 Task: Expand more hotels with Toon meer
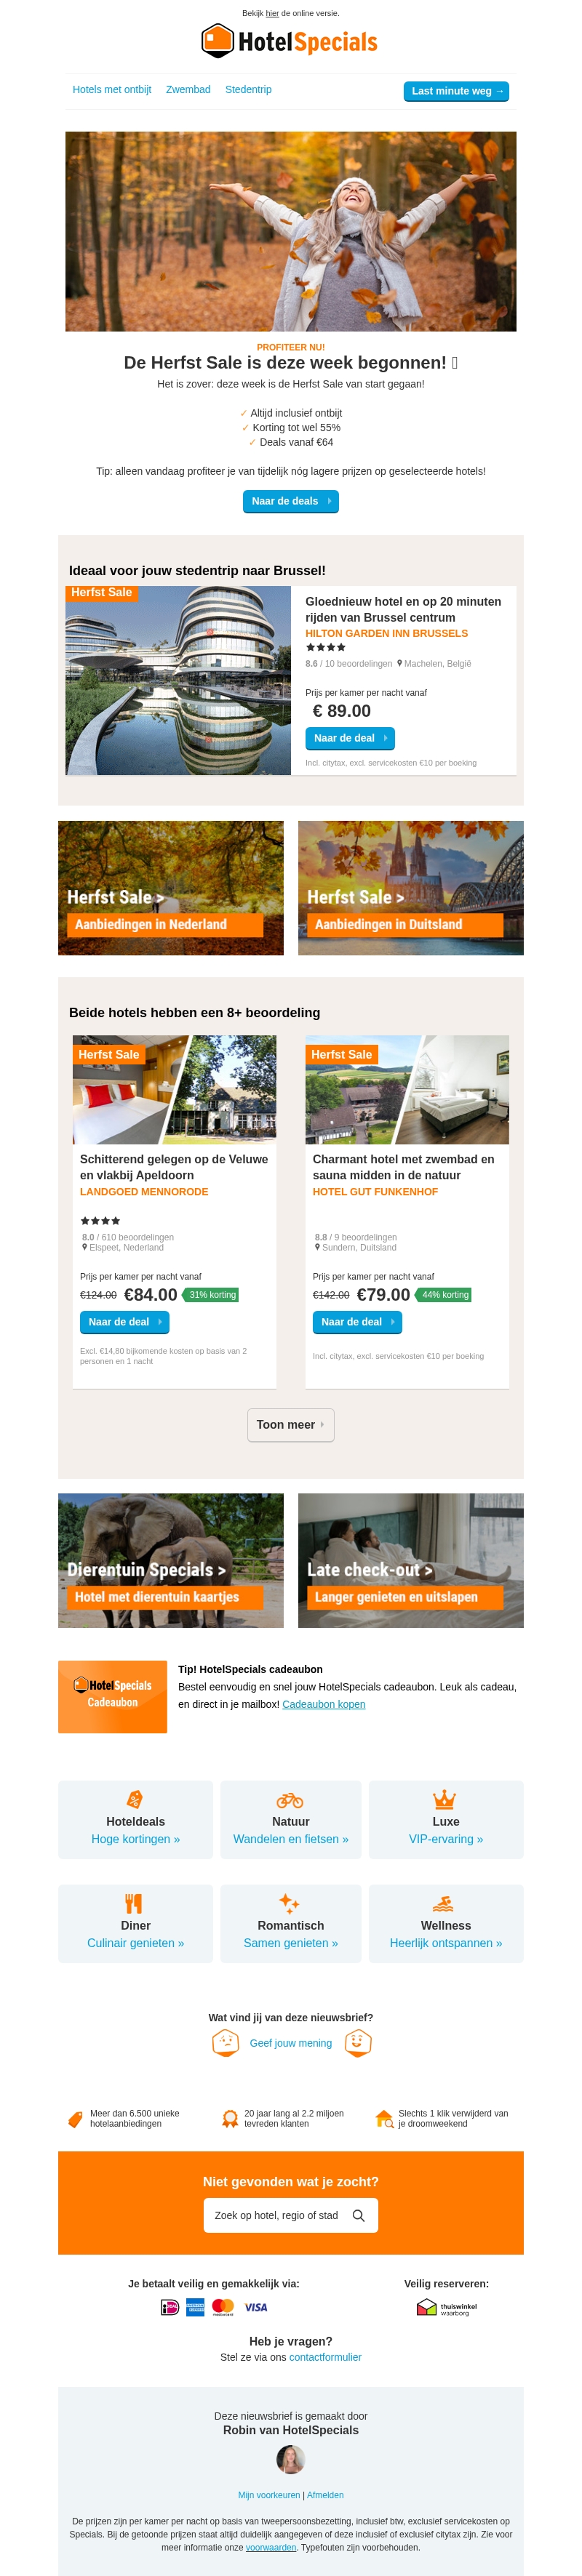click(290, 1425)
